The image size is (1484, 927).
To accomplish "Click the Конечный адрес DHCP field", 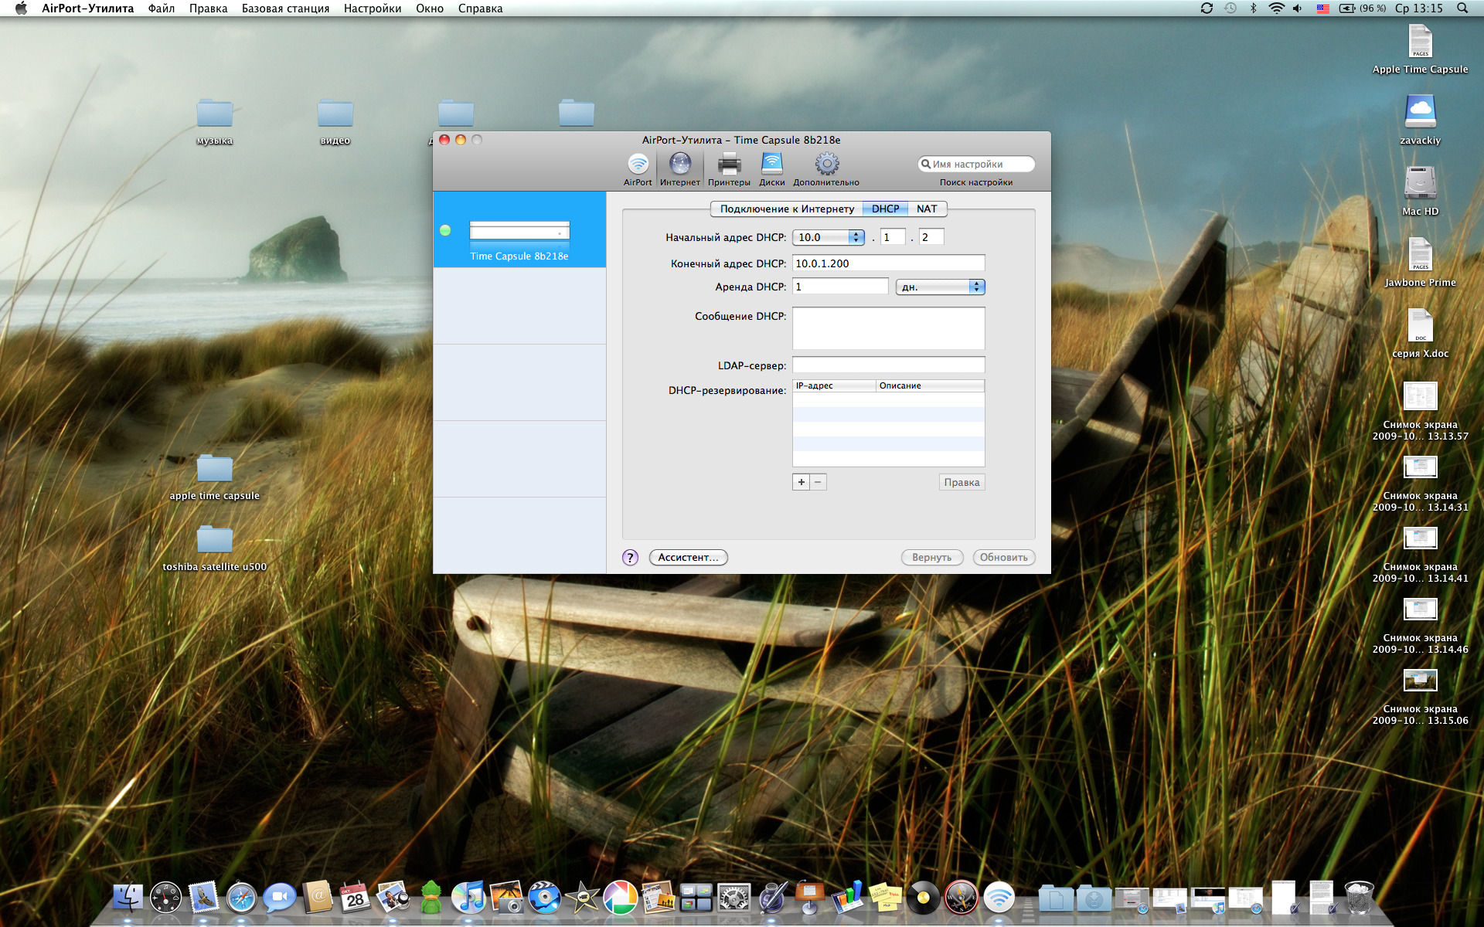I will pyautogui.click(x=889, y=263).
